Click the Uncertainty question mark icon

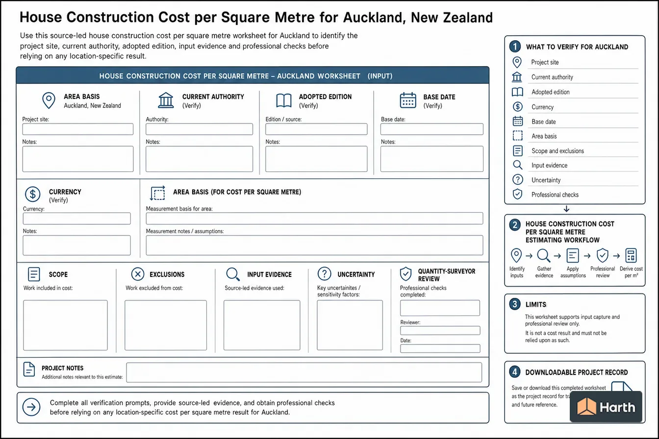[x=325, y=274]
